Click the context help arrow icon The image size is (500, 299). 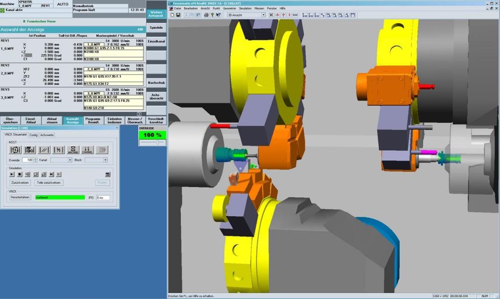point(218,15)
